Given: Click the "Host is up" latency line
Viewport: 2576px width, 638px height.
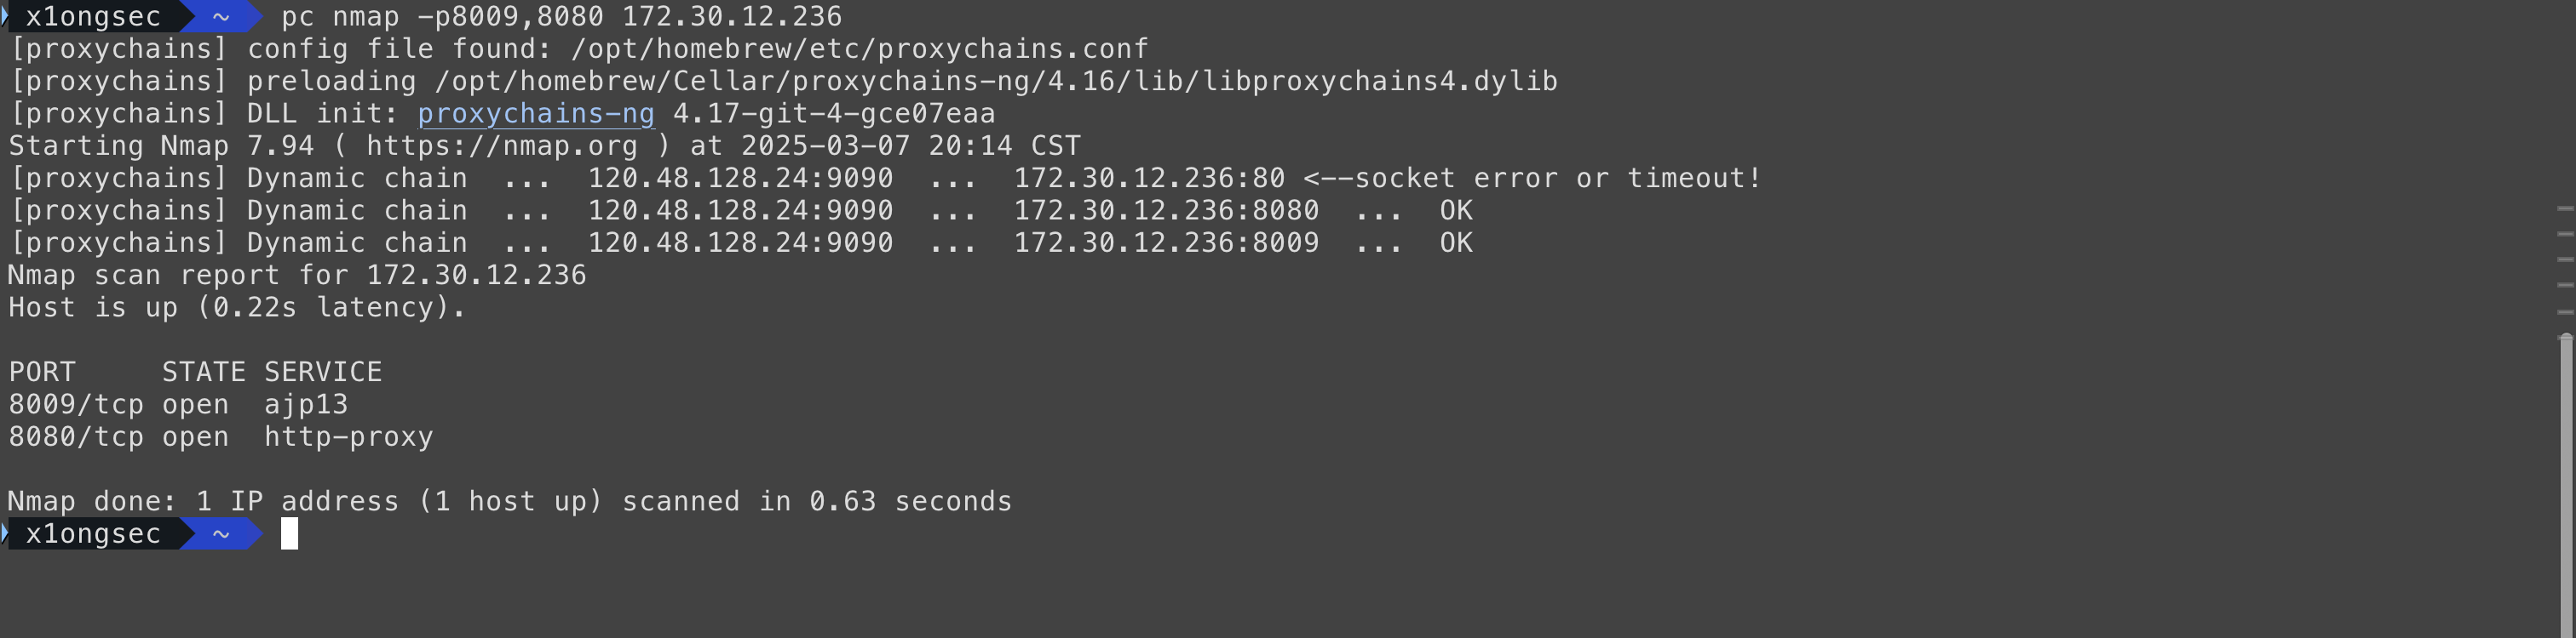Looking at the screenshot, I should (x=237, y=308).
